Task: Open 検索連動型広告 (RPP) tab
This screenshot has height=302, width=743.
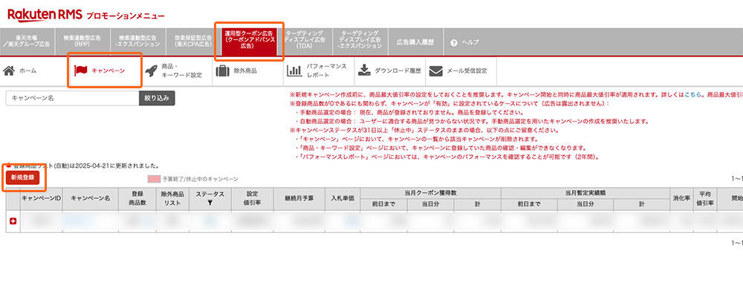Action: 83,42
